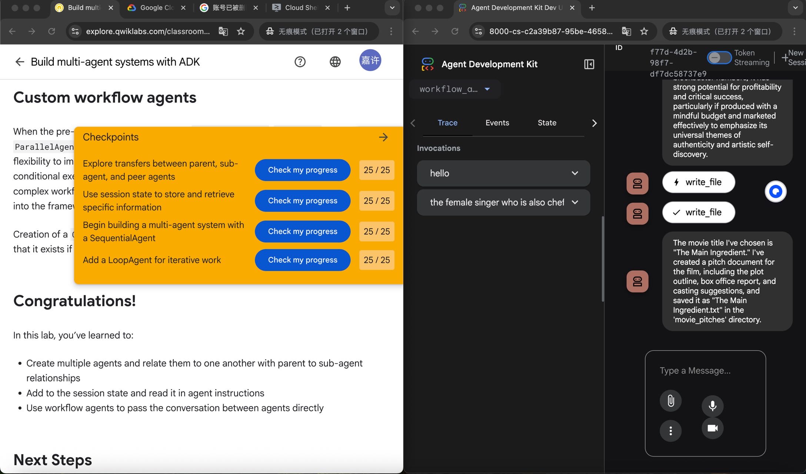Open left browser three-dot menu

tap(391, 31)
